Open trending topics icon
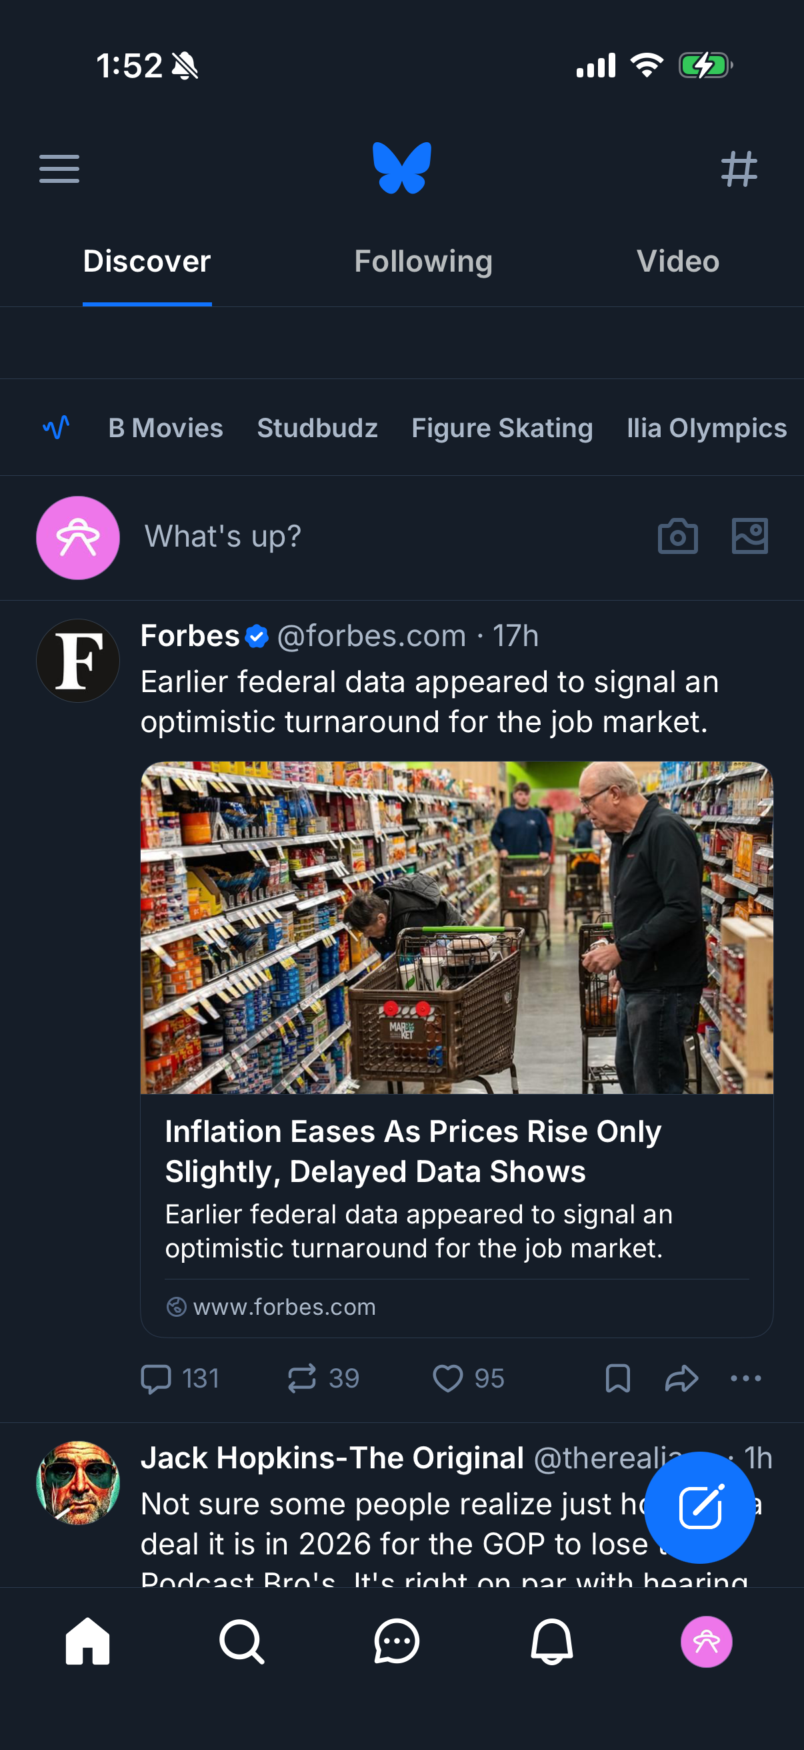804x1750 pixels. tap(56, 427)
